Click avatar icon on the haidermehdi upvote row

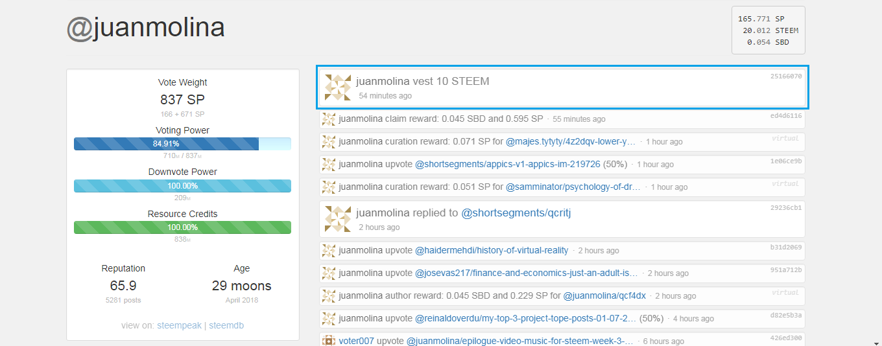point(329,250)
